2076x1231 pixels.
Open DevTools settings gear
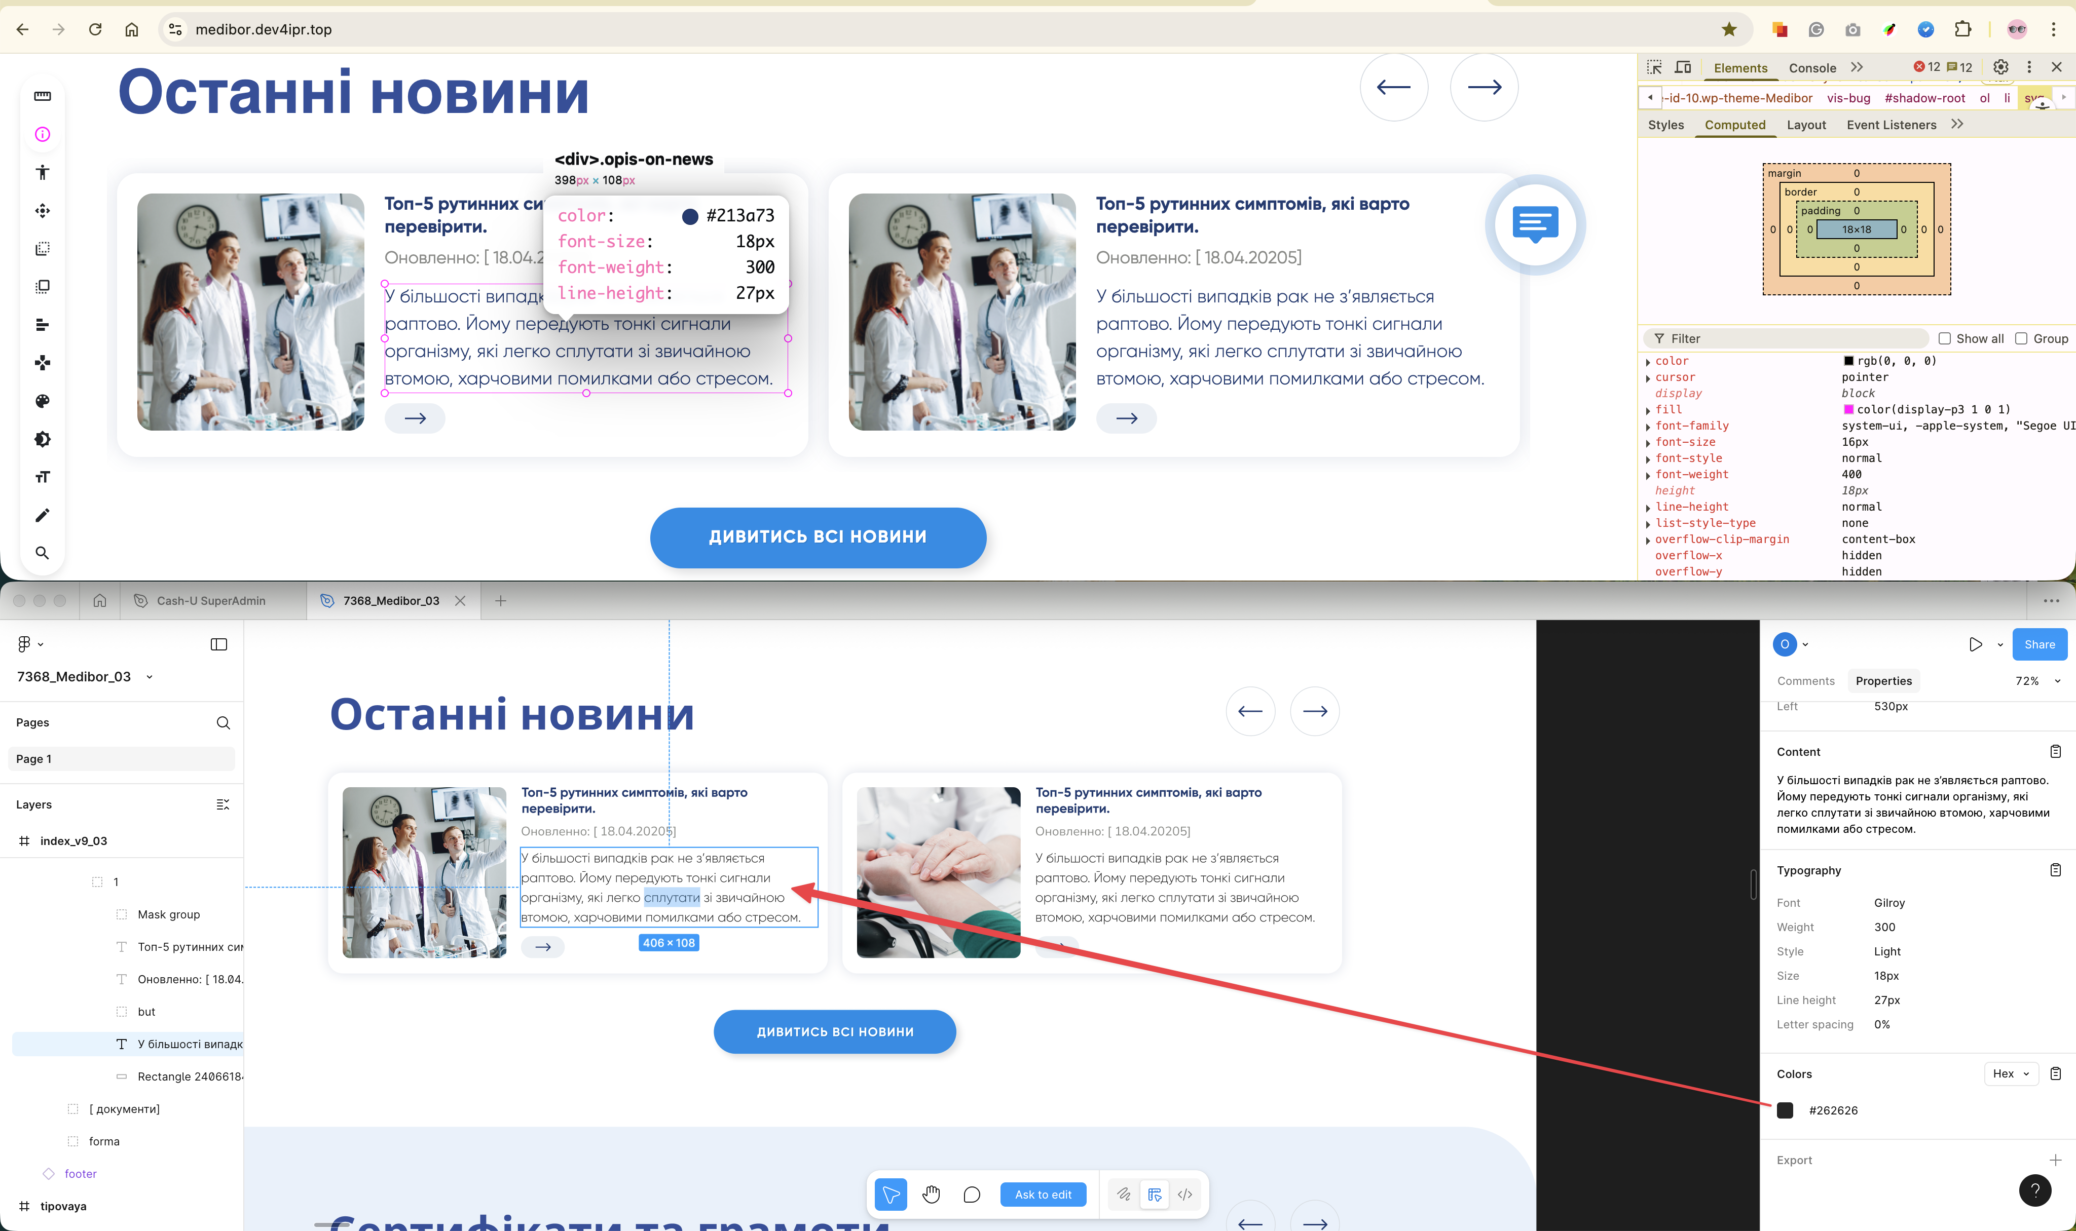point(2000,67)
